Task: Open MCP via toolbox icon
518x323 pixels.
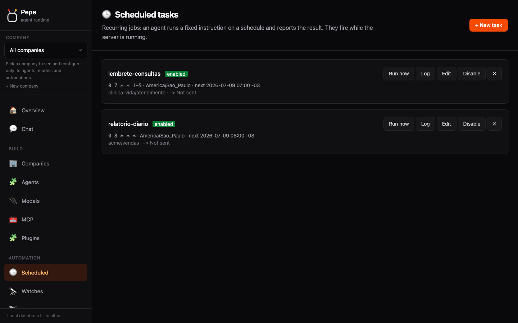Action: [13, 219]
